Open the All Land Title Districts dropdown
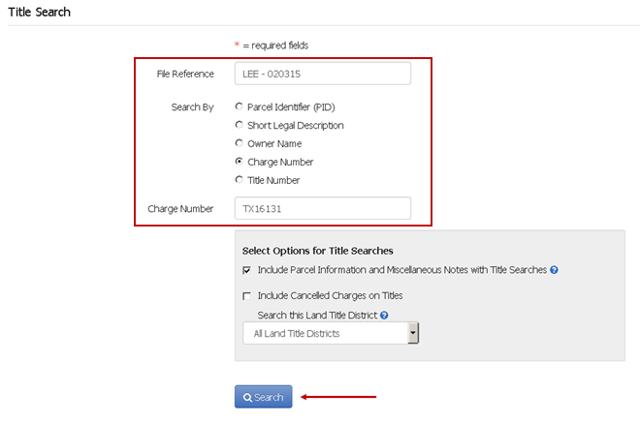This screenshot has height=424, width=640. point(331,333)
